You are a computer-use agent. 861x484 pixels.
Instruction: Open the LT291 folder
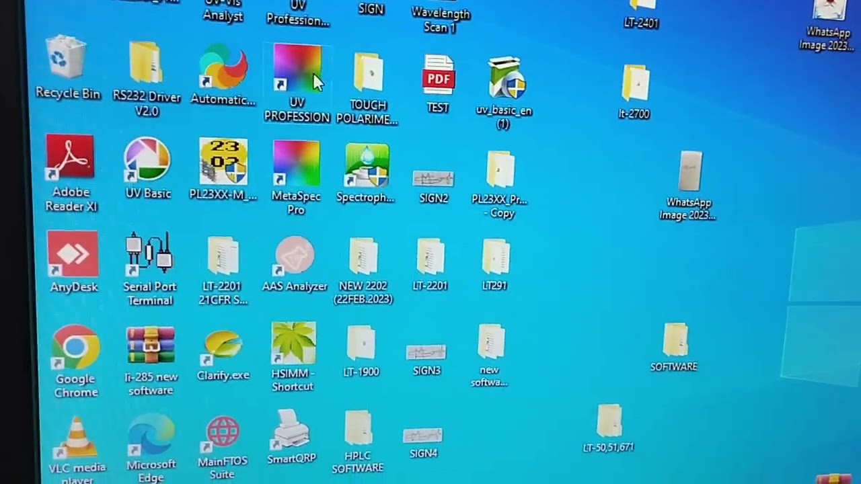tap(496, 257)
